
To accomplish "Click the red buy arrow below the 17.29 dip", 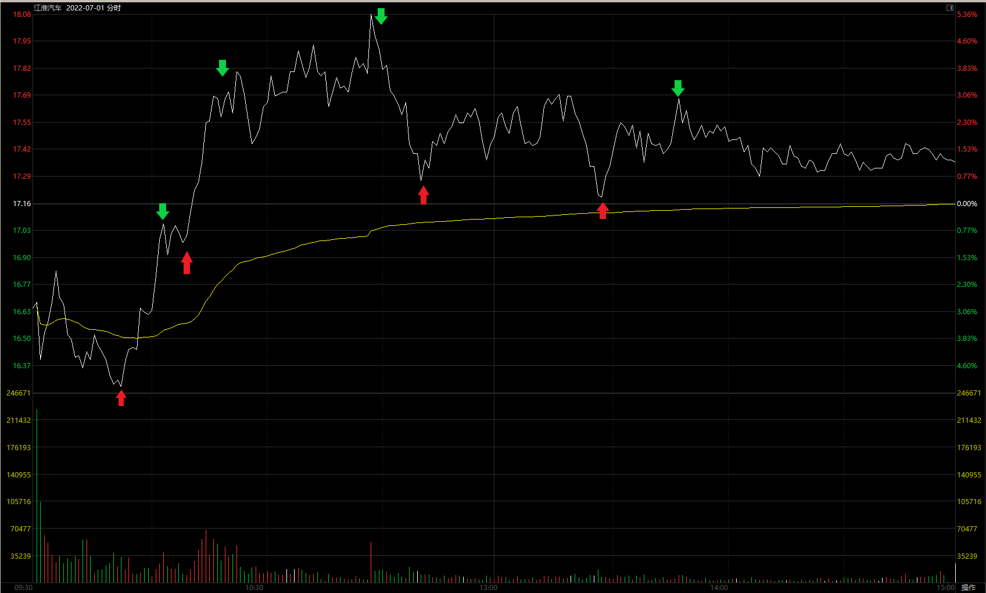I will pyautogui.click(x=424, y=195).
